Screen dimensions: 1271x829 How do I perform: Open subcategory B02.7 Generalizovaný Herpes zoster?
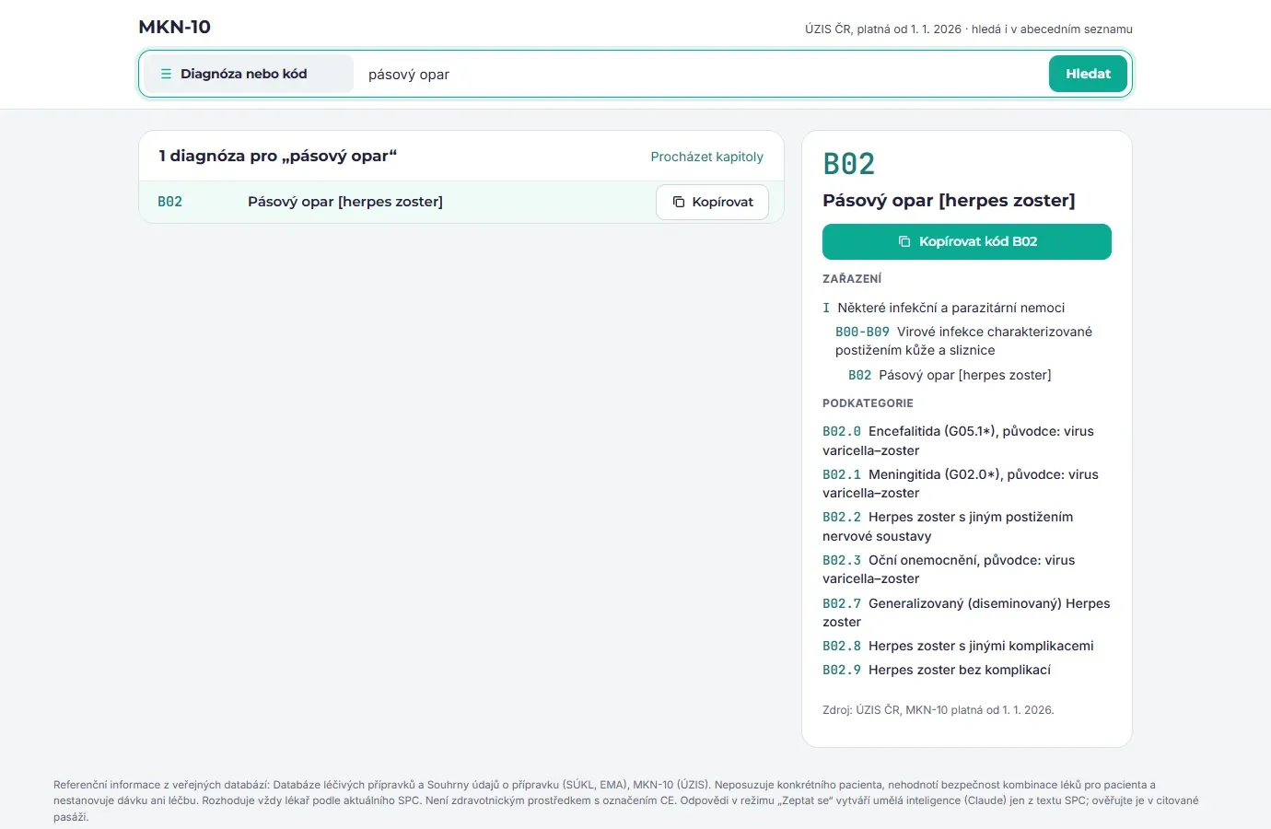click(966, 613)
